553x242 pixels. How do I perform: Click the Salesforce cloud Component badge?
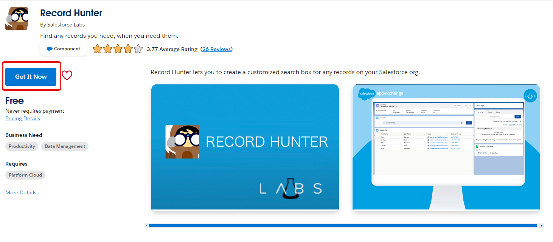click(x=63, y=49)
